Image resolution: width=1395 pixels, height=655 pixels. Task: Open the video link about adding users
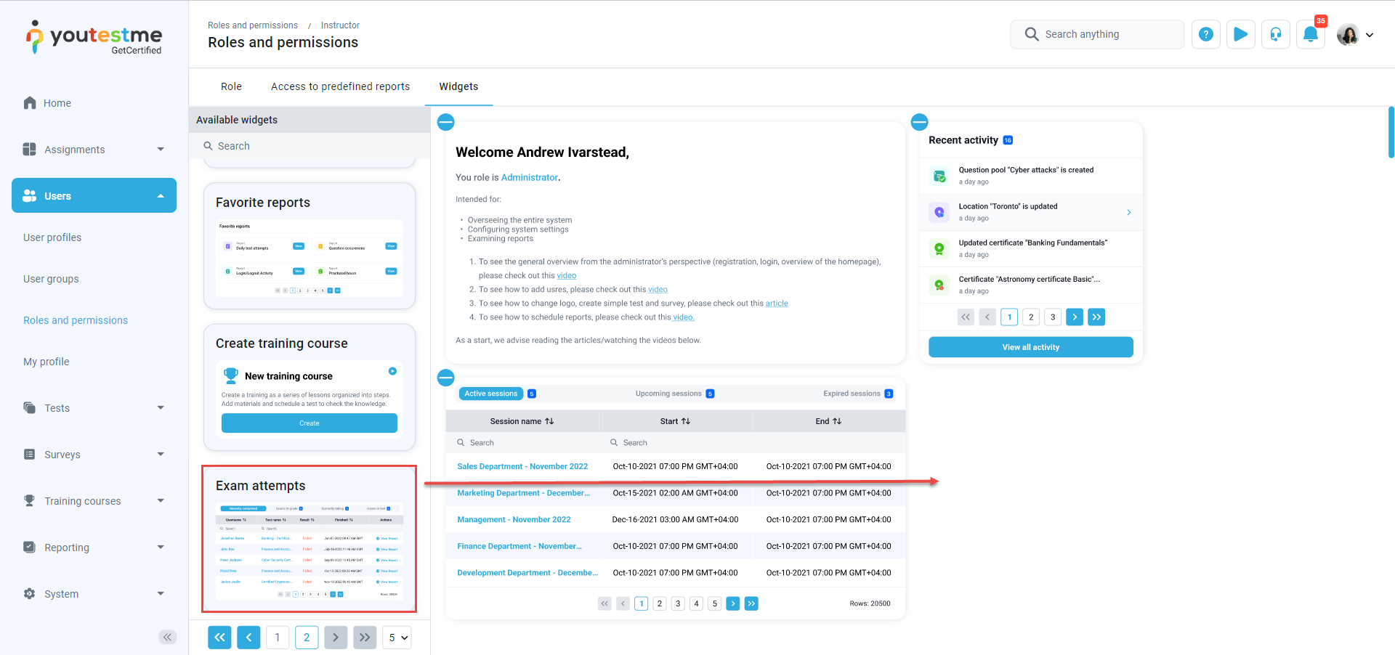[658, 290]
